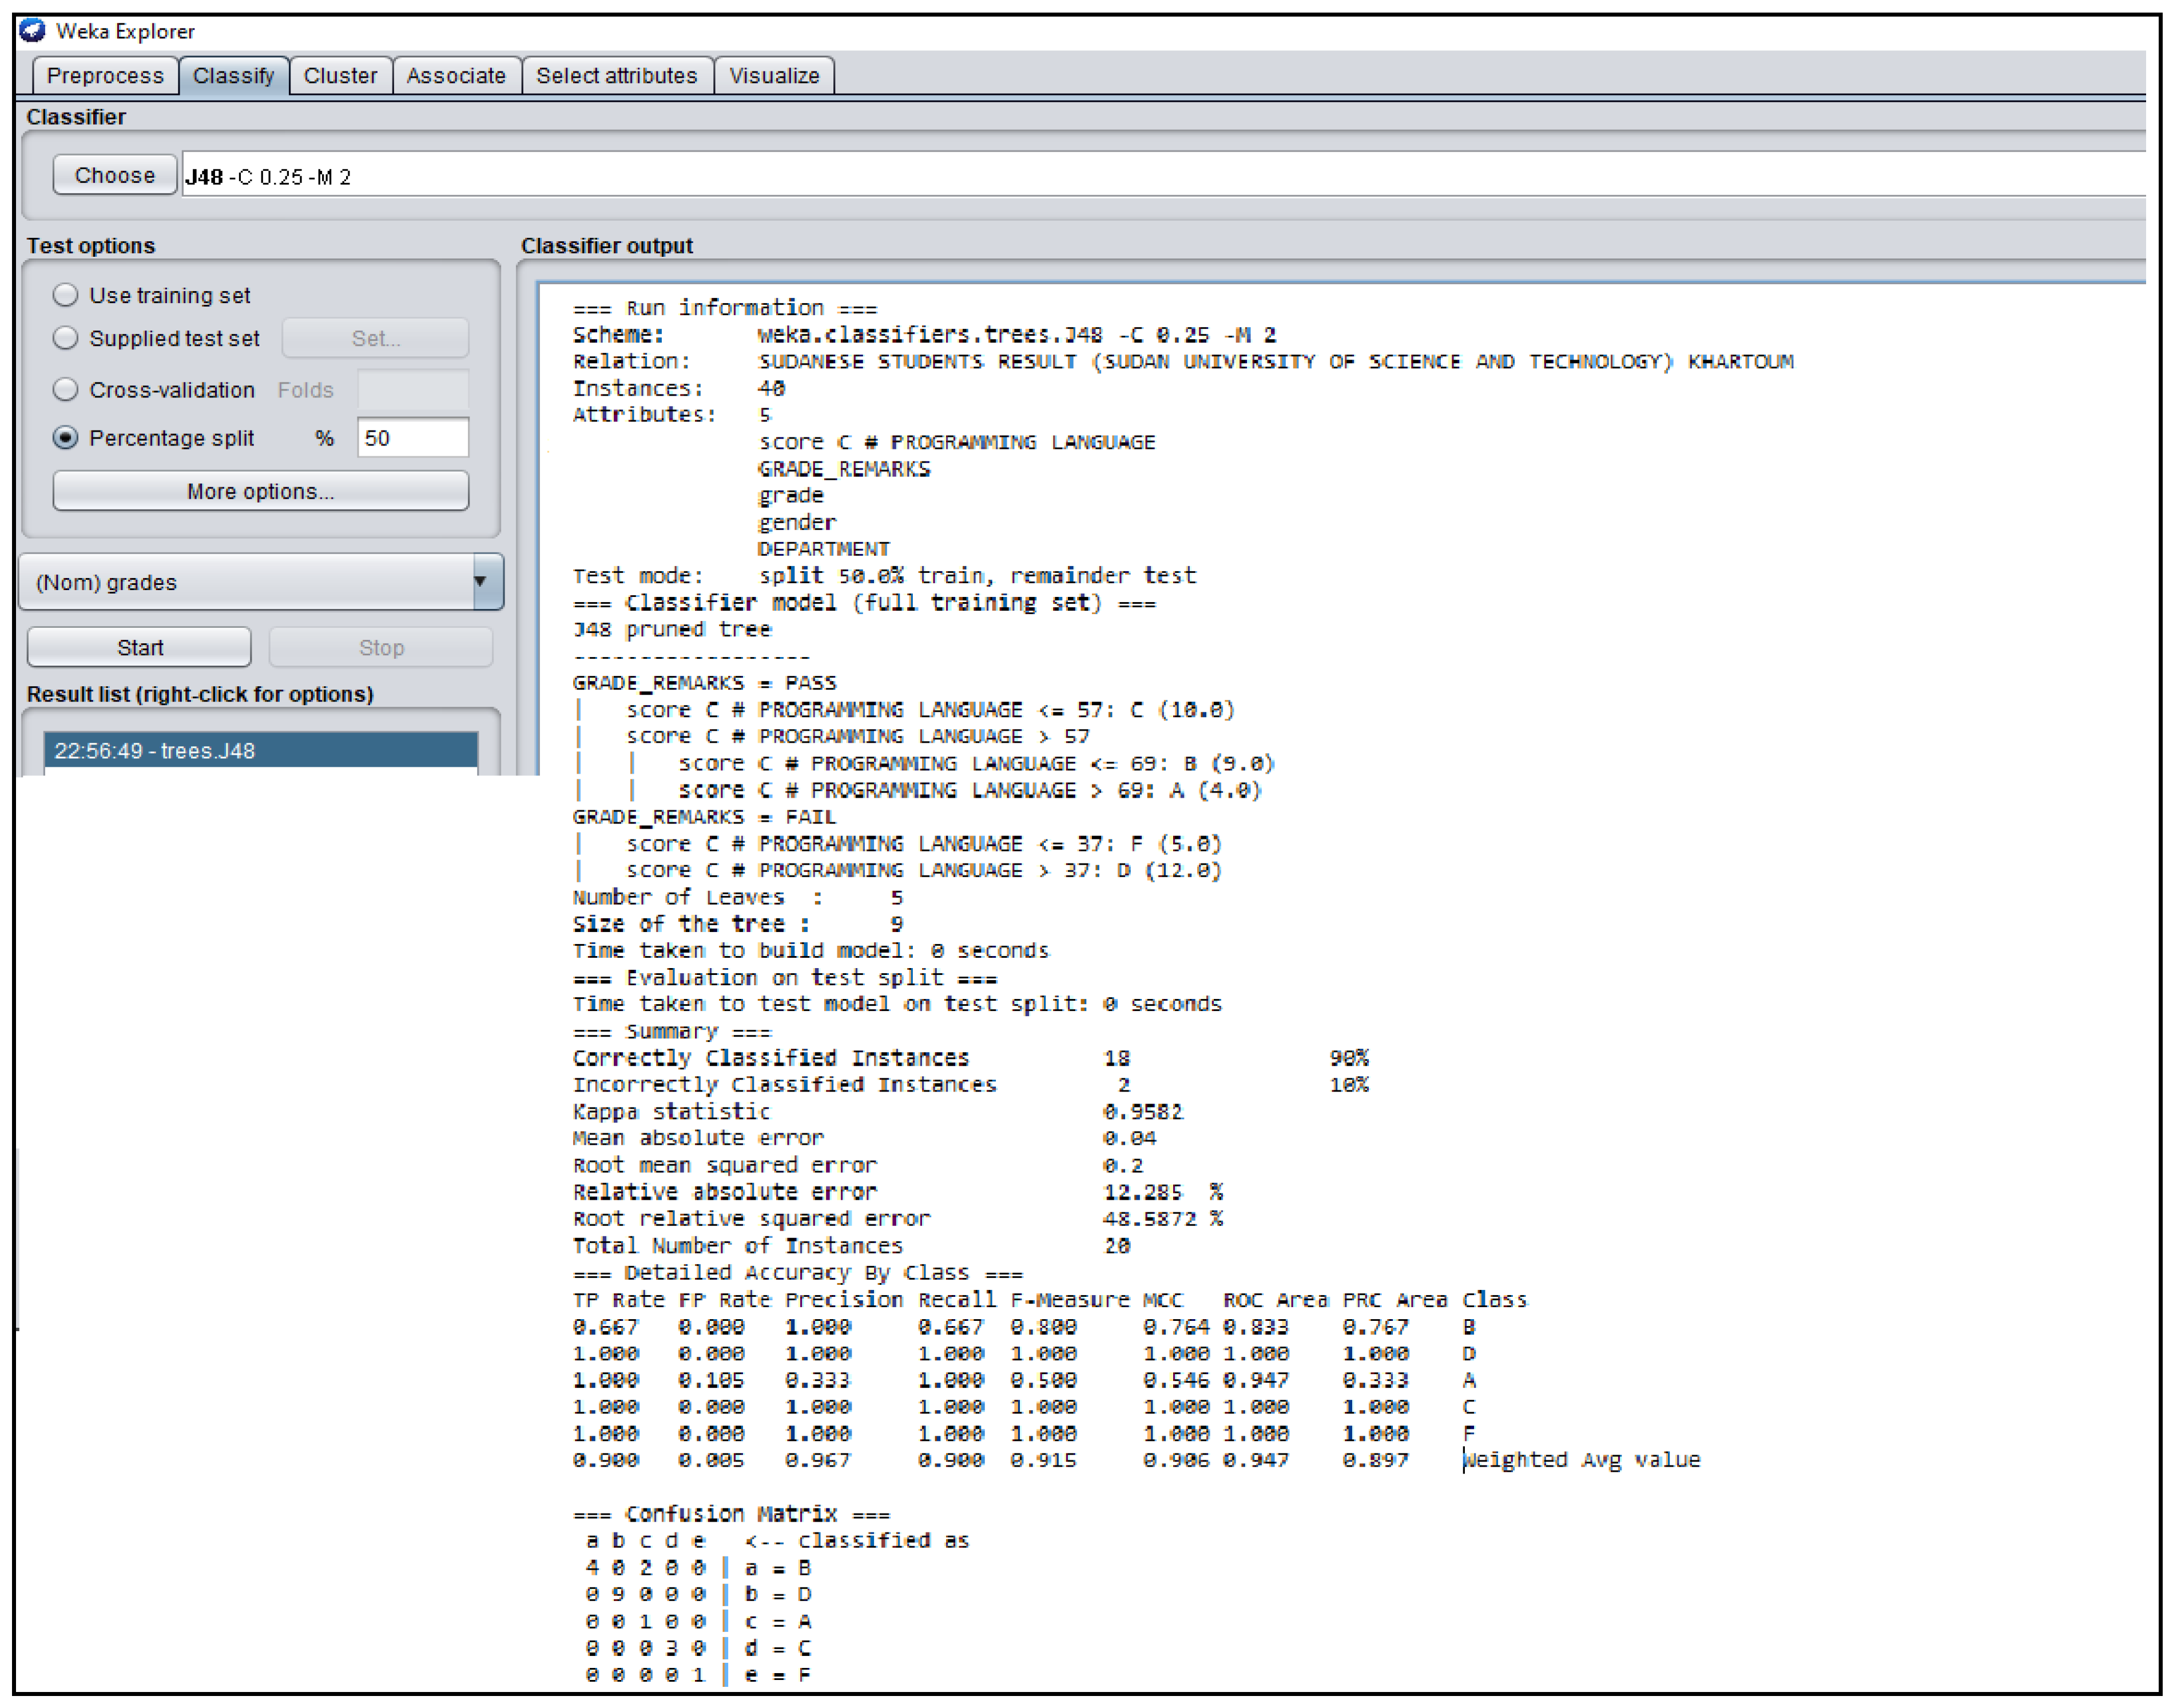Select the Supplied test set option
Image resolution: width=2177 pixels, height=1708 pixels.
(x=66, y=338)
